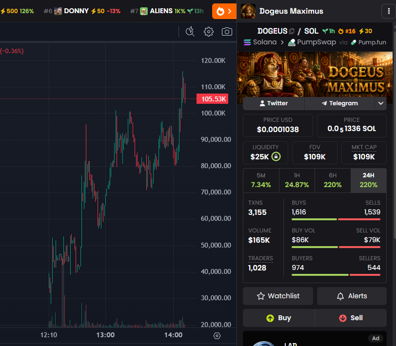396x346 pixels.
Task: Click the VOLUME $165K value
Action: (x=259, y=240)
